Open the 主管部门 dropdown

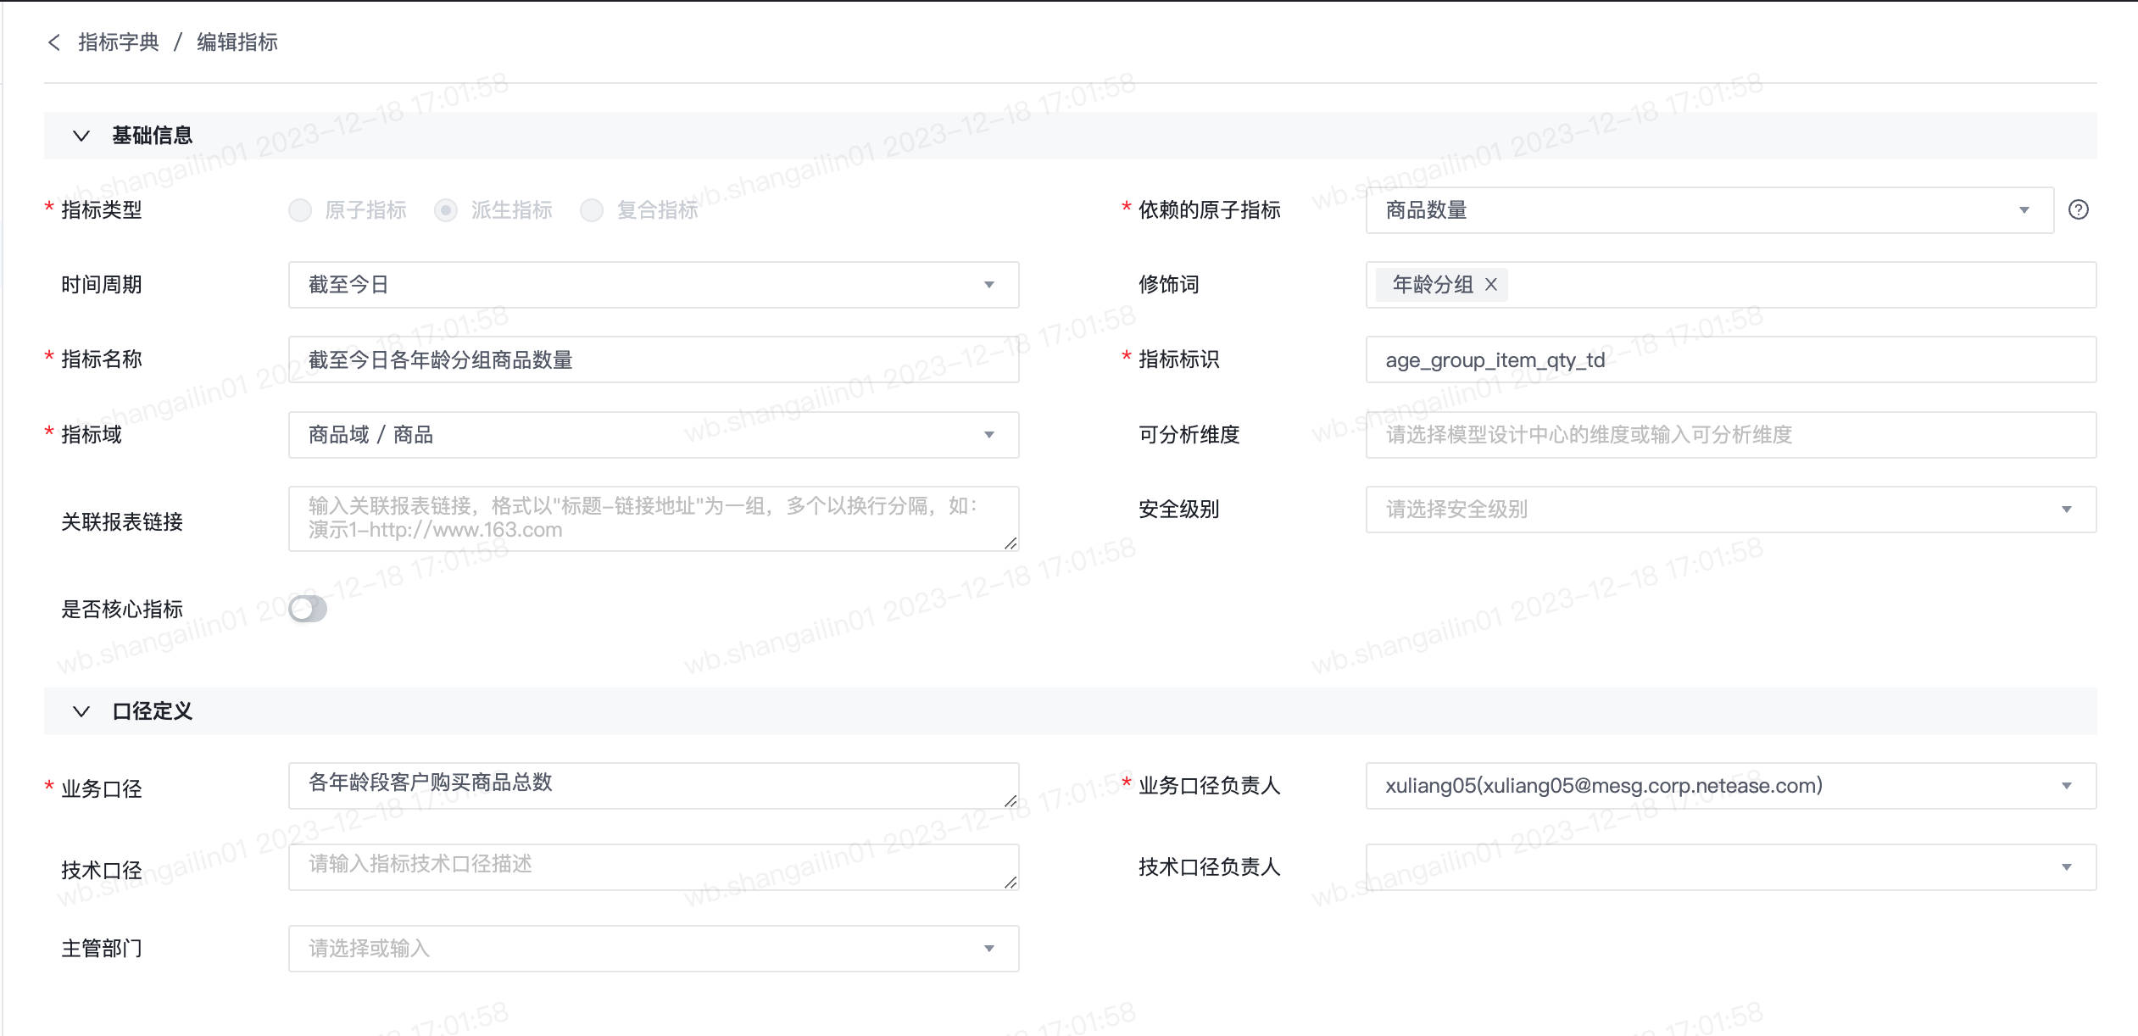click(x=654, y=949)
